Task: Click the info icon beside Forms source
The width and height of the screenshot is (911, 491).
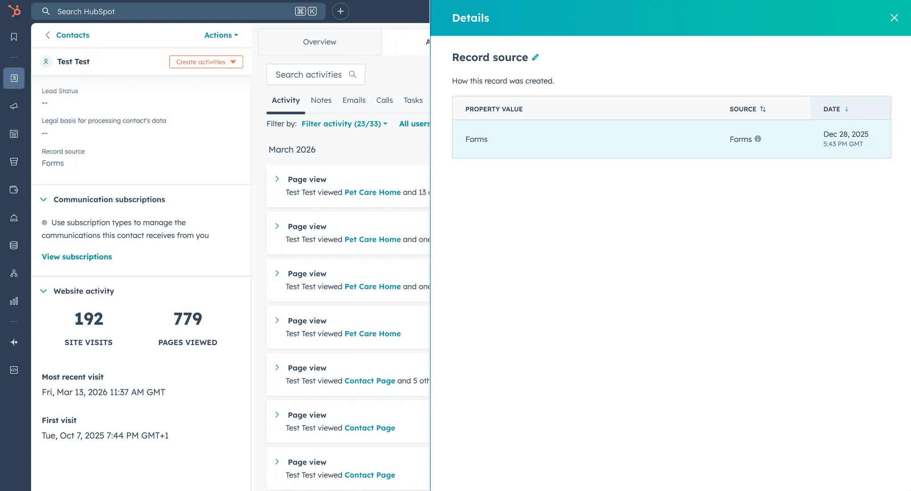Action: [x=758, y=139]
